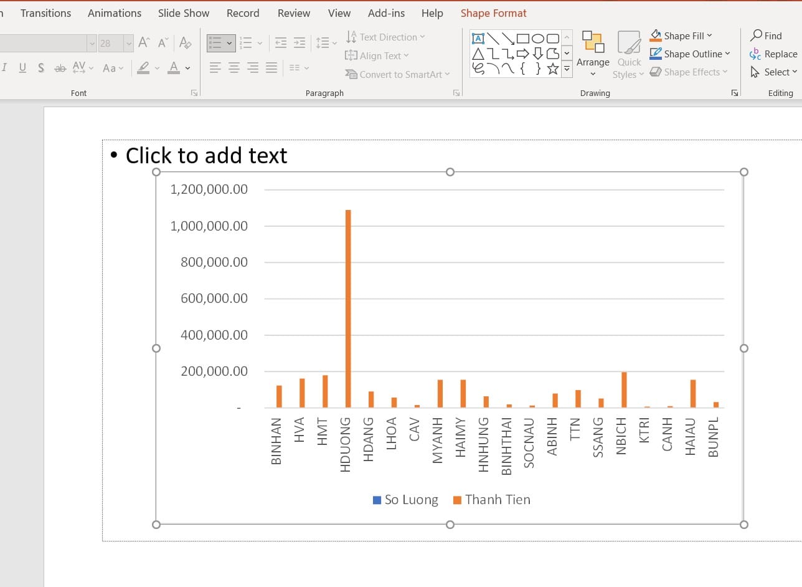Toggle Strikethrough formatting

[x=60, y=67]
